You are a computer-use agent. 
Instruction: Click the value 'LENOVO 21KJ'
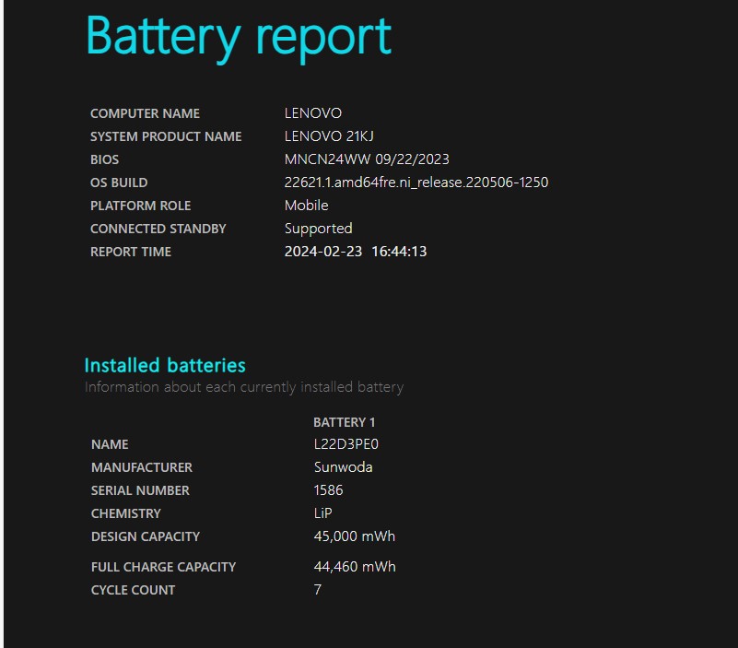tap(329, 136)
